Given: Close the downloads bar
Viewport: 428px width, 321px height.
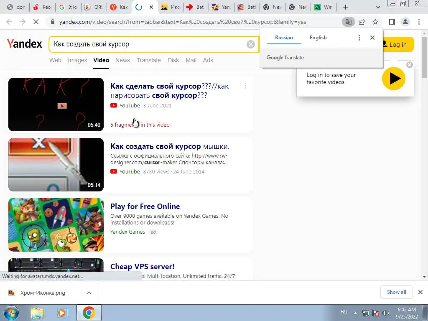Looking at the screenshot, I should [x=420, y=292].
